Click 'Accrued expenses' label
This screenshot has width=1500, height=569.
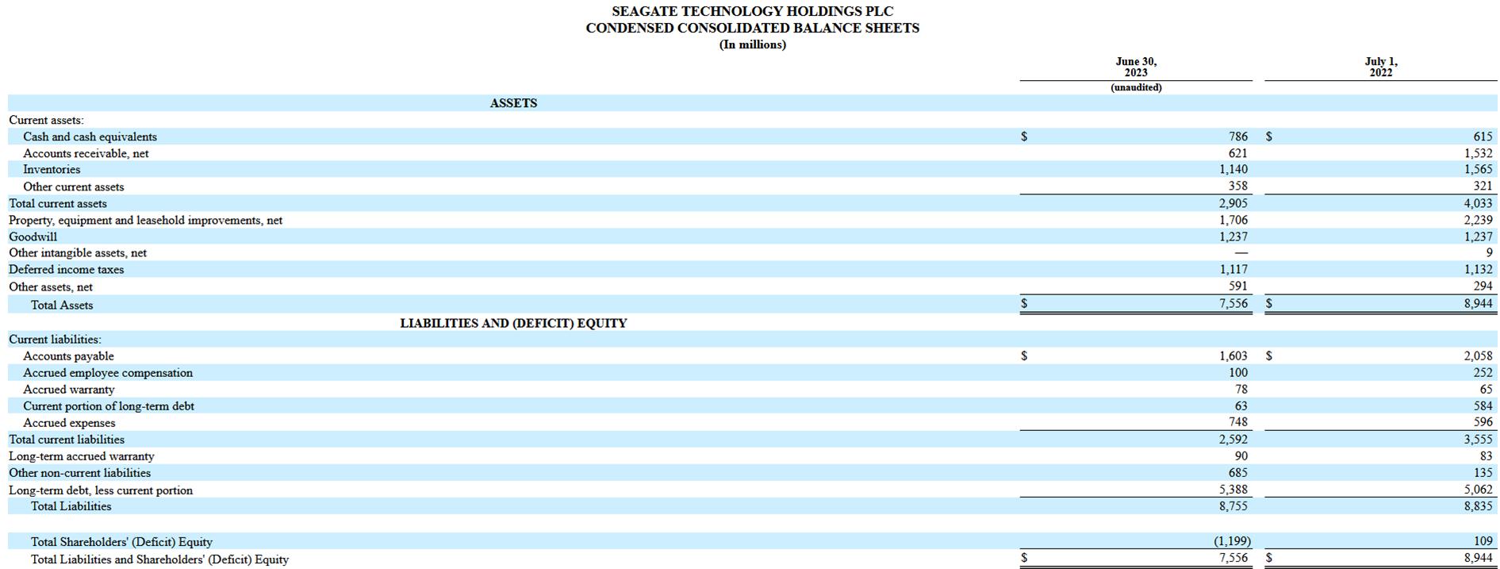[x=69, y=423]
